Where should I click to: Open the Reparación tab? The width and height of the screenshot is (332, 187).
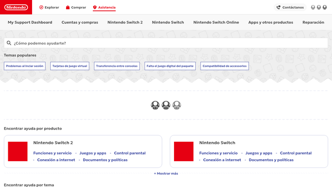point(313,22)
